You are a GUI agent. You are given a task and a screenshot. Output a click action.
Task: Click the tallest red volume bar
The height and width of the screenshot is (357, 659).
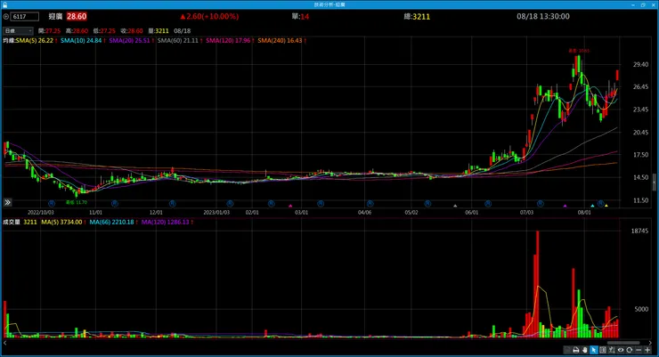coord(537,284)
